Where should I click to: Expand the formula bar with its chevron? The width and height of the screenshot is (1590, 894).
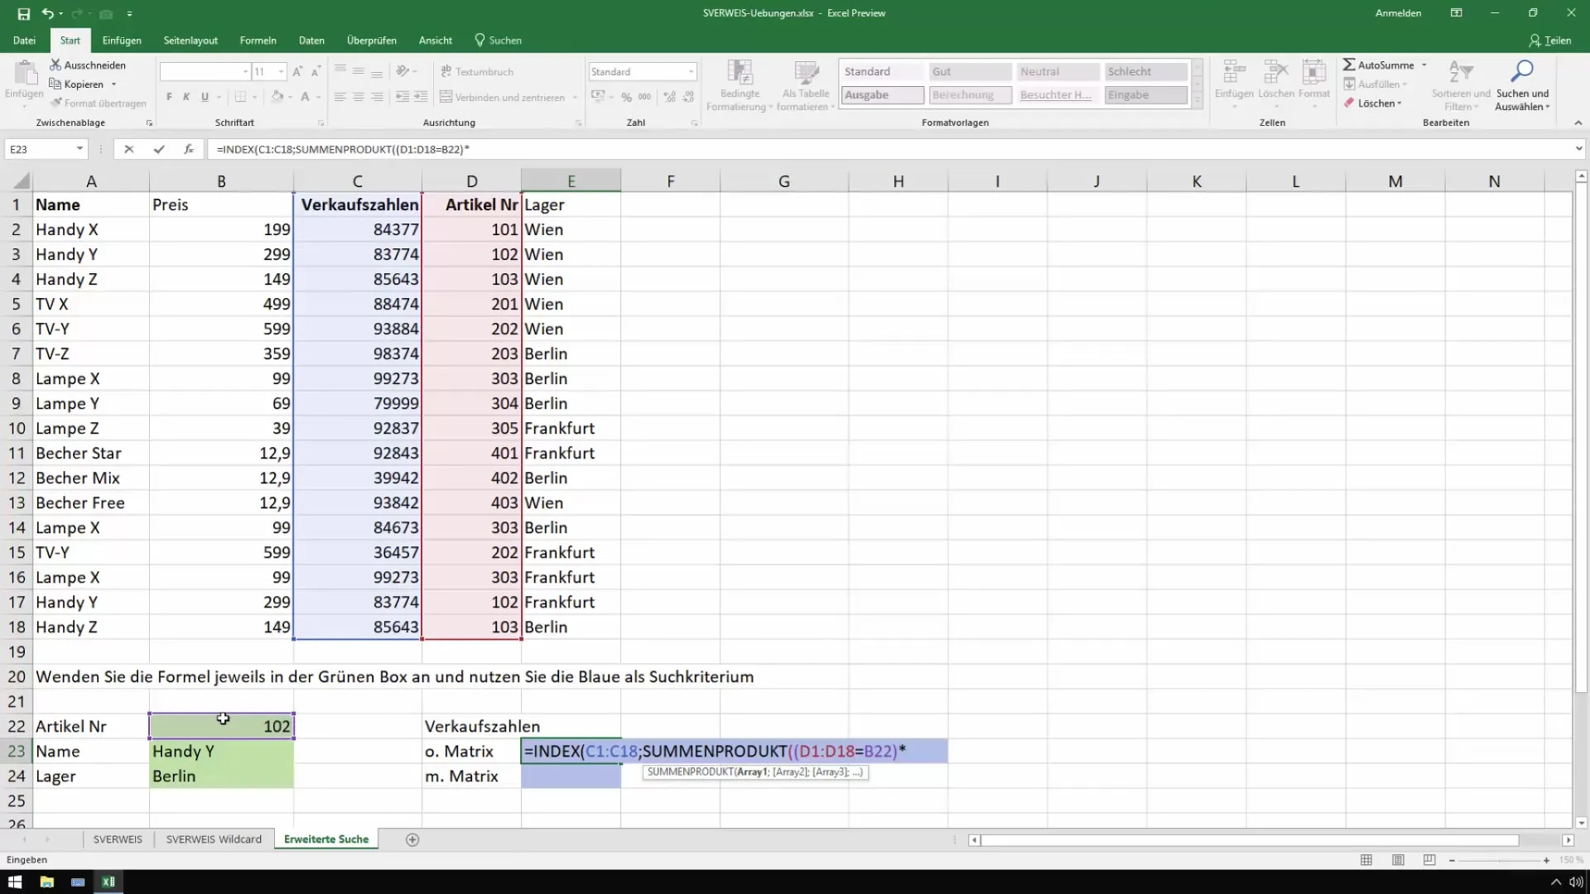[x=1578, y=149]
